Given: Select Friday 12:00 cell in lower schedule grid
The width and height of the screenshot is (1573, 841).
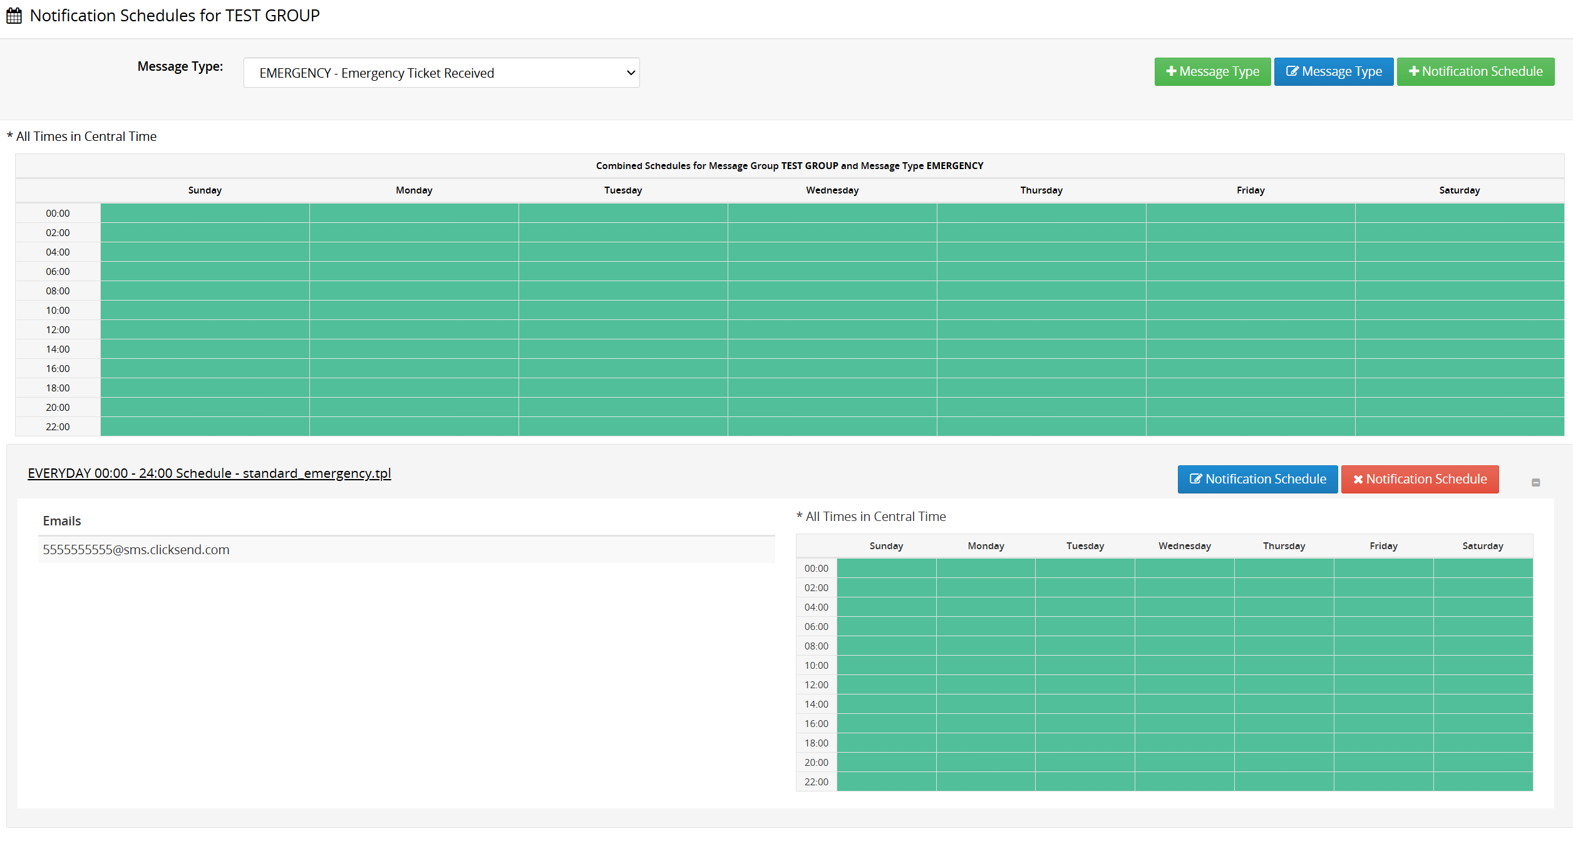Looking at the screenshot, I should coord(1383,684).
